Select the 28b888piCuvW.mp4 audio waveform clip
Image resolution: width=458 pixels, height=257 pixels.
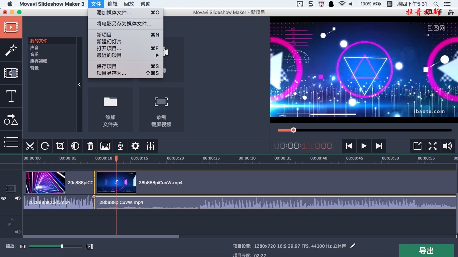click(275, 203)
